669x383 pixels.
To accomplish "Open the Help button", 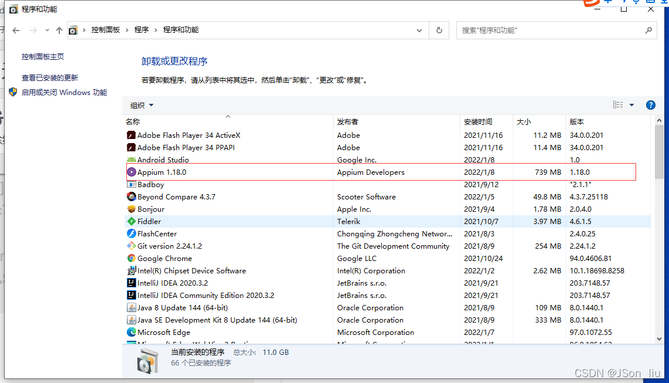I will 650,105.
